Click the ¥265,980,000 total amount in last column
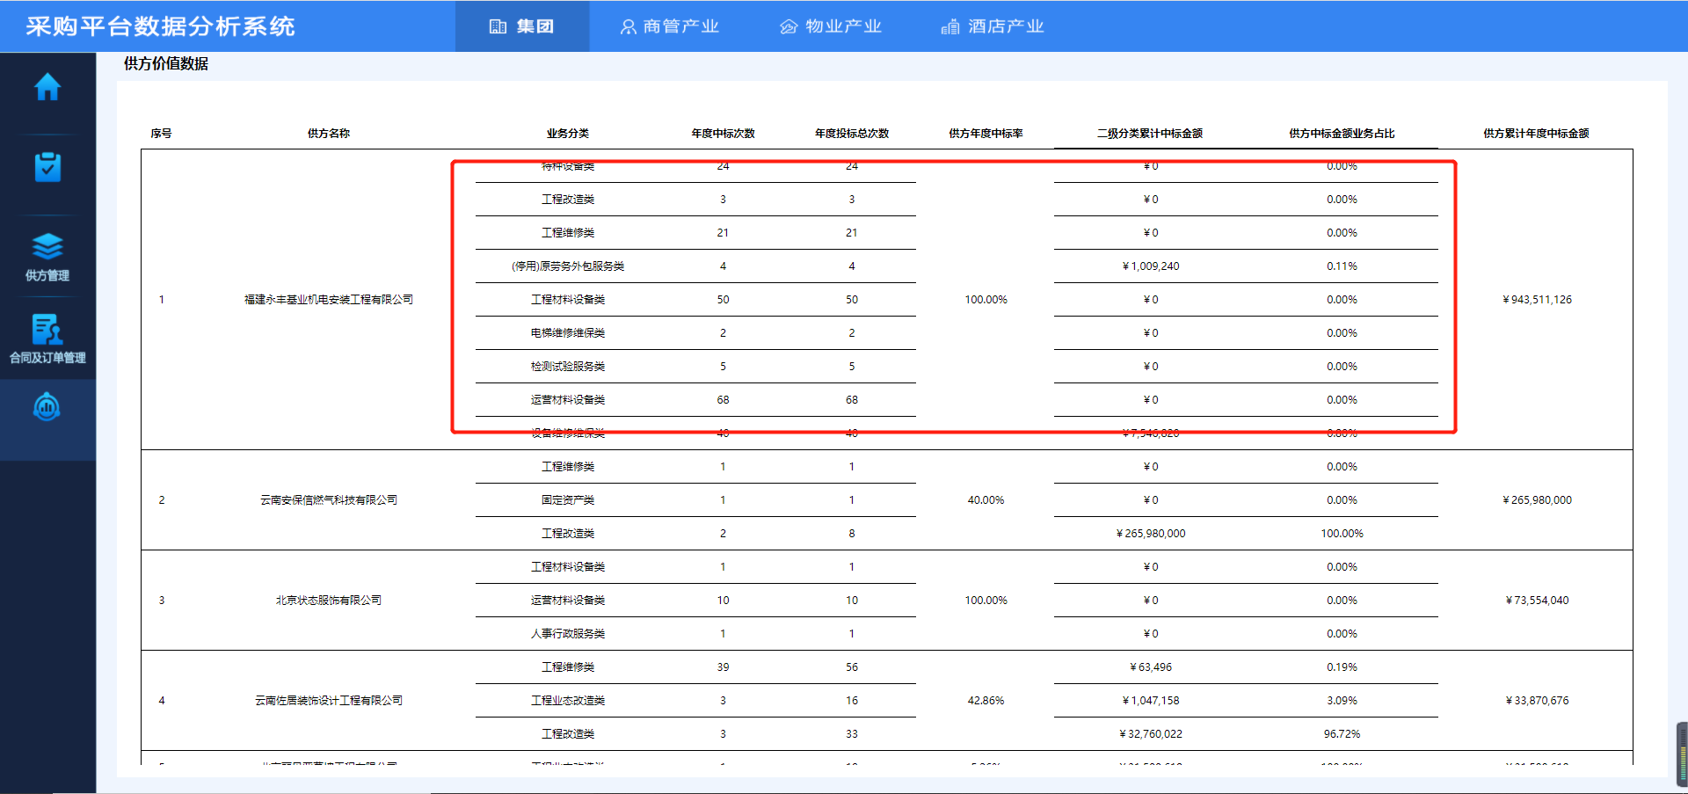Screen dimensions: 1688x794 (x=1537, y=500)
